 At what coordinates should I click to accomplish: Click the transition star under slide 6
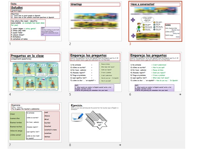180,95
